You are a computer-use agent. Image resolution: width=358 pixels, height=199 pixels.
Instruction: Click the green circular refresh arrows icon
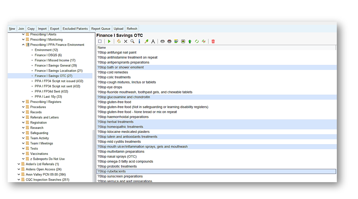[x=197, y=41]
